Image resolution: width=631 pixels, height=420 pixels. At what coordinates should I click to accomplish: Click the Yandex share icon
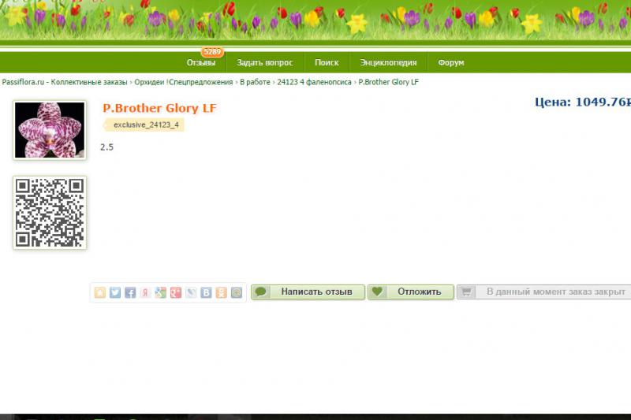(145, 292)
